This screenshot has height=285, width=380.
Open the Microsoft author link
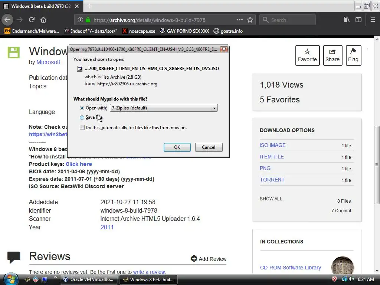pos(48,62)
